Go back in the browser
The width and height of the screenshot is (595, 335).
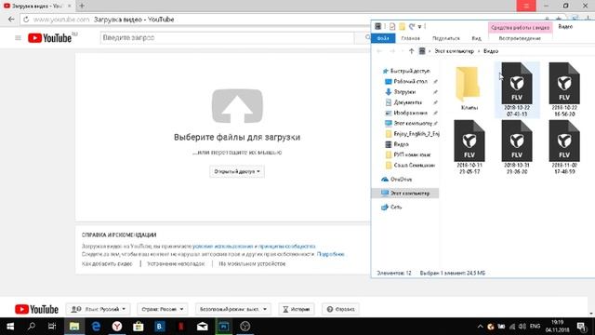(x=11, y=20)
